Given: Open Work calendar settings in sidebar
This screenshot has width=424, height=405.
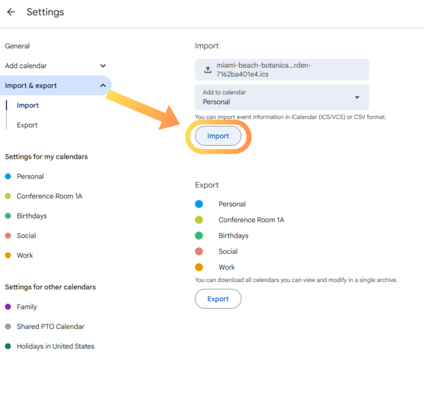Looking at the screenshot, I should point(25,256).
